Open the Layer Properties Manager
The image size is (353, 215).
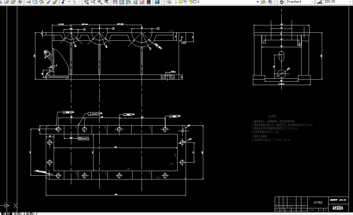pyautogui.click(x=169, y=2)
